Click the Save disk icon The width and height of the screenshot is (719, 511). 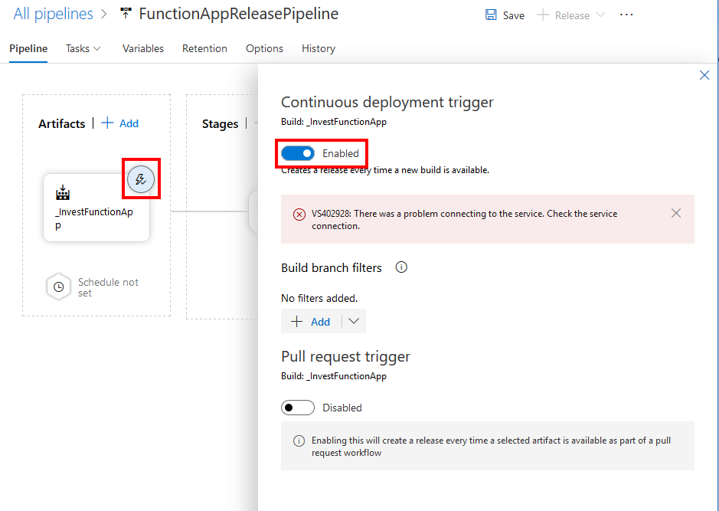(491, 15)
